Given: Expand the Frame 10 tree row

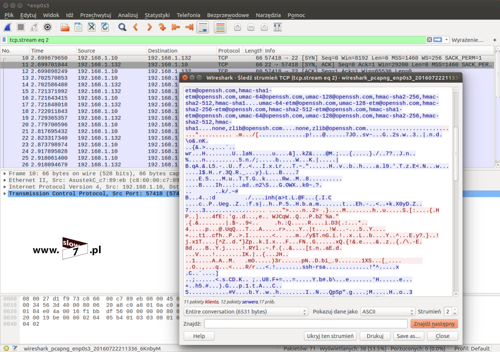Looking at the screenshot, I should pos(5,174).
